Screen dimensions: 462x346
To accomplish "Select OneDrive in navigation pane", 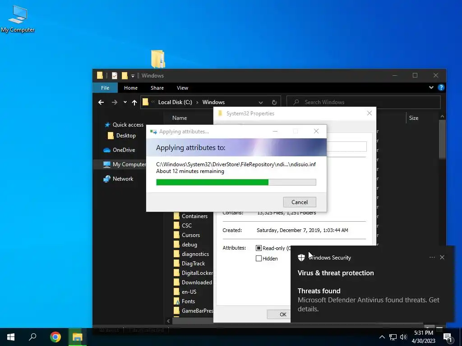I will click(119, 150).
